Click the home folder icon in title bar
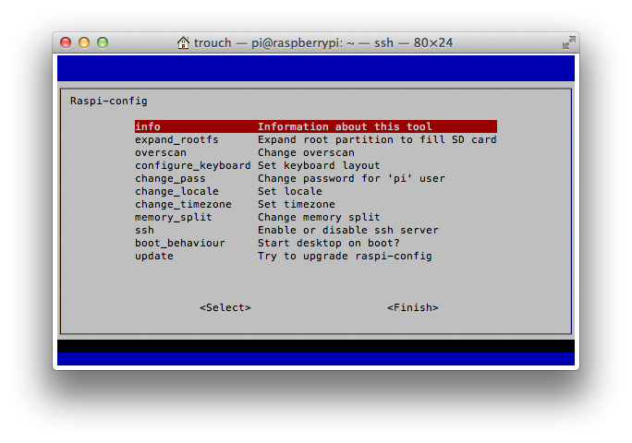The width and height of the screenshot is (632, 443). 183,42
